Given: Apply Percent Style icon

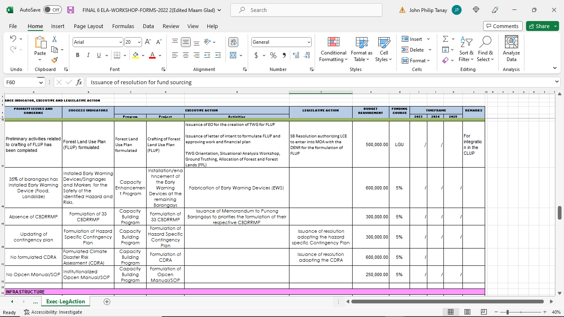Looking at the screenshot, I should coord(273,55).
